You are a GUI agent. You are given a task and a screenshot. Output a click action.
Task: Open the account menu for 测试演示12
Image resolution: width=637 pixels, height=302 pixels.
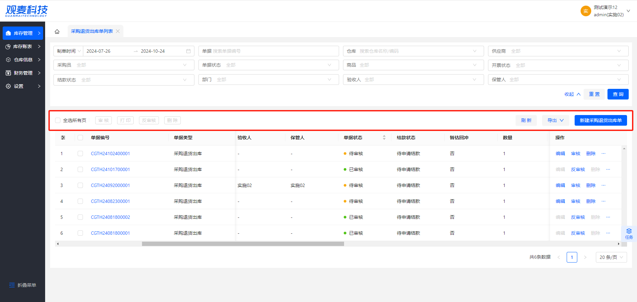tap(605, 11)
